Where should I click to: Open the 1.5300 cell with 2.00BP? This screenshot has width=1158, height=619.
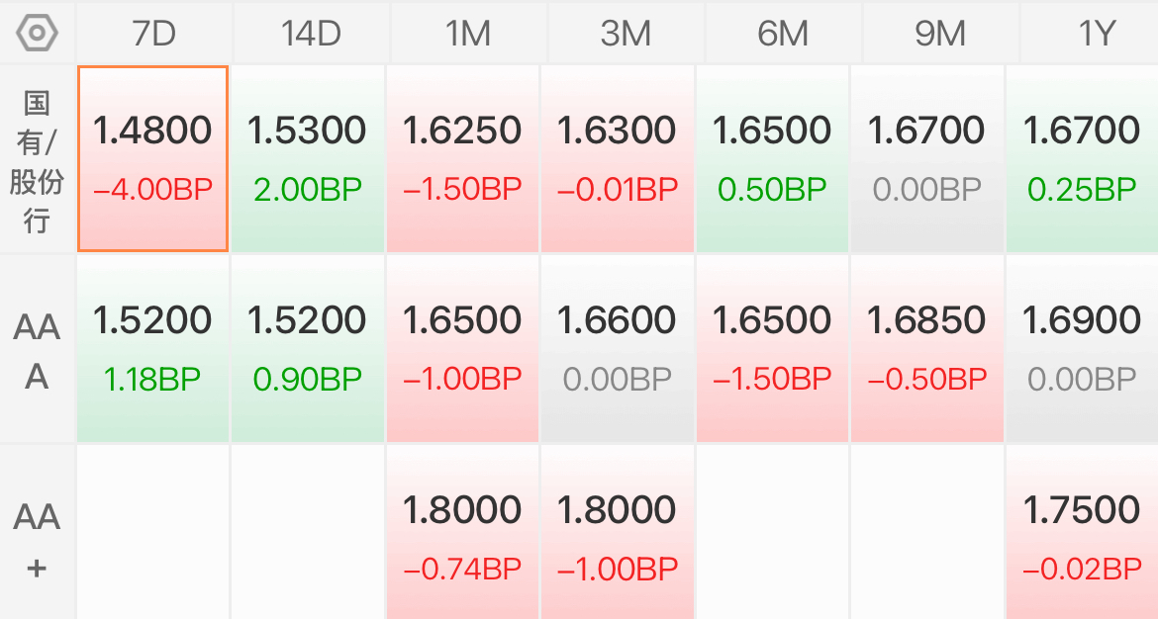point(307,158)
